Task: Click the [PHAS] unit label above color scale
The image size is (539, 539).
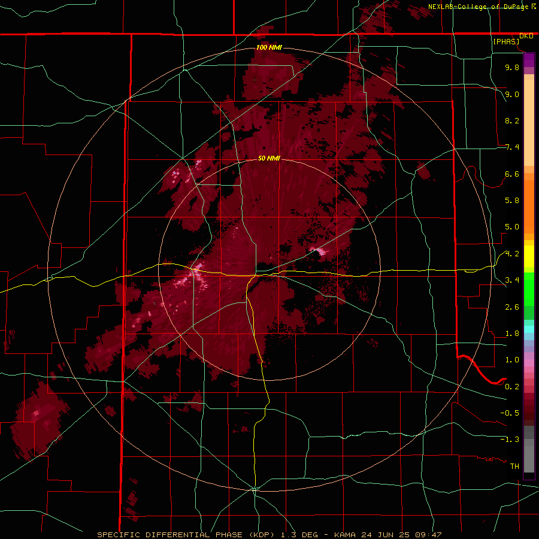Action: (506, 41)
